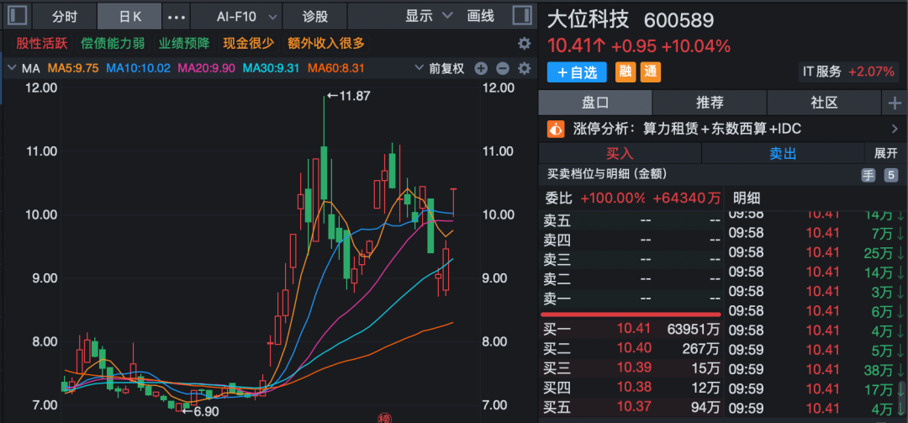This screenshot has height=423, width=908.
Task: Expand the order book with 展开
Action: (x=886, y=154)
